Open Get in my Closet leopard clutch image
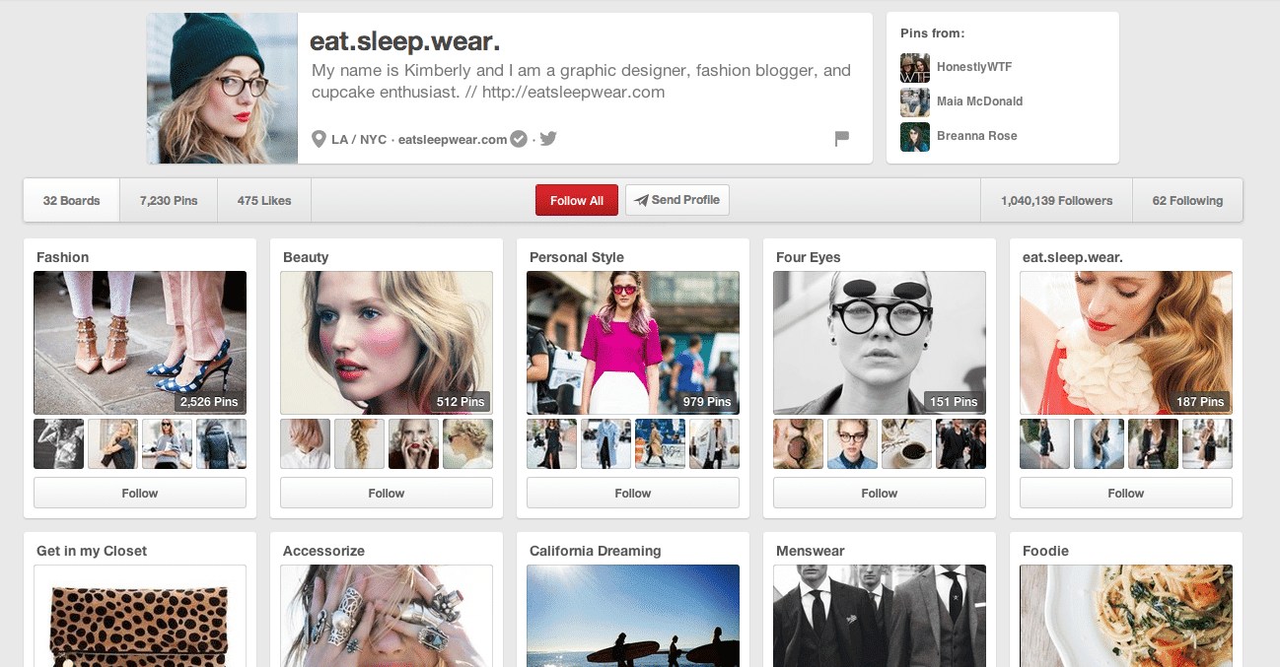Viewport: 1280px width, 667px height. 140,616
